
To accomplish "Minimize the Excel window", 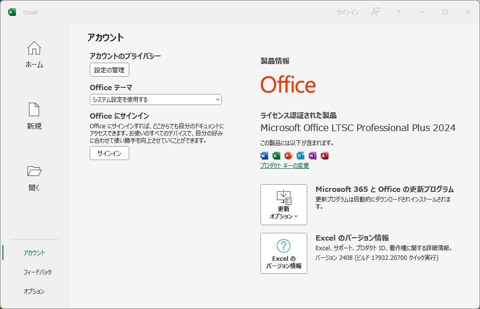I will click(422, 12).
